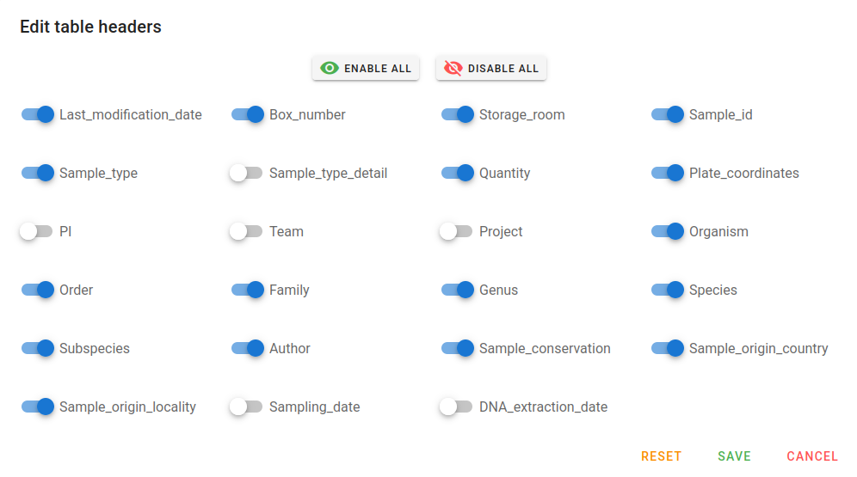Enable the Sample_type_detail toggle
The height and width of the screenshot is (477, 857).
pos(246,173)
